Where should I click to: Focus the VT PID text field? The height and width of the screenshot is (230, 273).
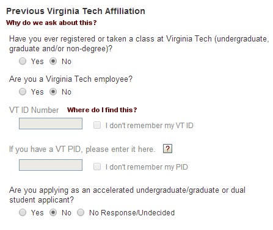pyautogui.click(x=51, y=165)
